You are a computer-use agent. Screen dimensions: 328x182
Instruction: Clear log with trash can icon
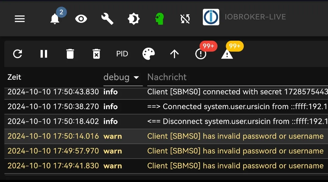point(70,54)
